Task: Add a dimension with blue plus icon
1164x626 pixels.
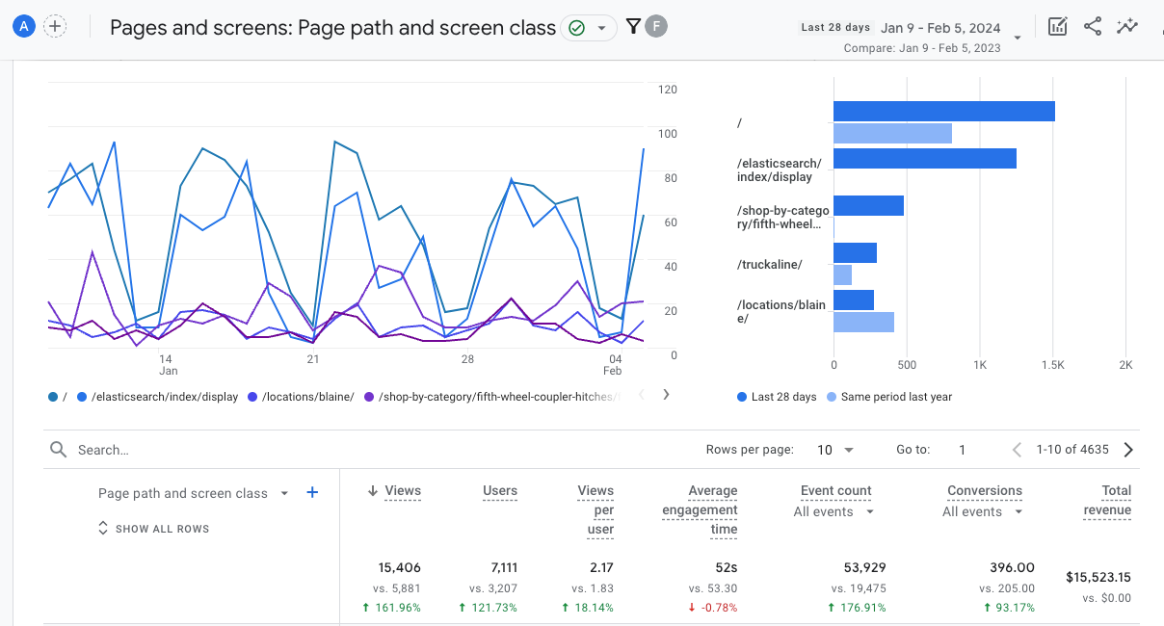Action: (312, 492)
